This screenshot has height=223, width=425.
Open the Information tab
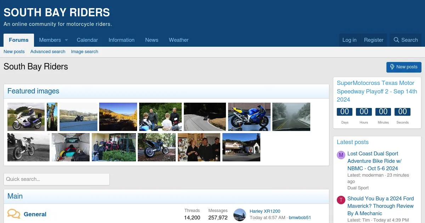[121, 40]
